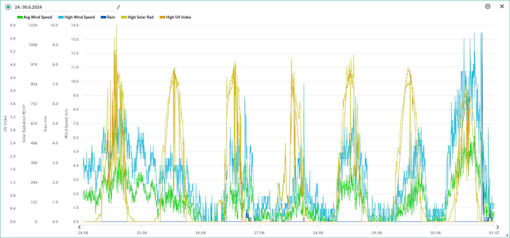Toggle the Rain series legend label
The image size is (510, 238).
click(x=111, y=17)
